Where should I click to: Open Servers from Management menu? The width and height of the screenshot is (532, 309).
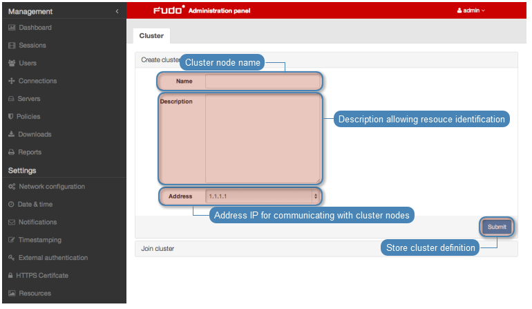[x=29, y=99]
